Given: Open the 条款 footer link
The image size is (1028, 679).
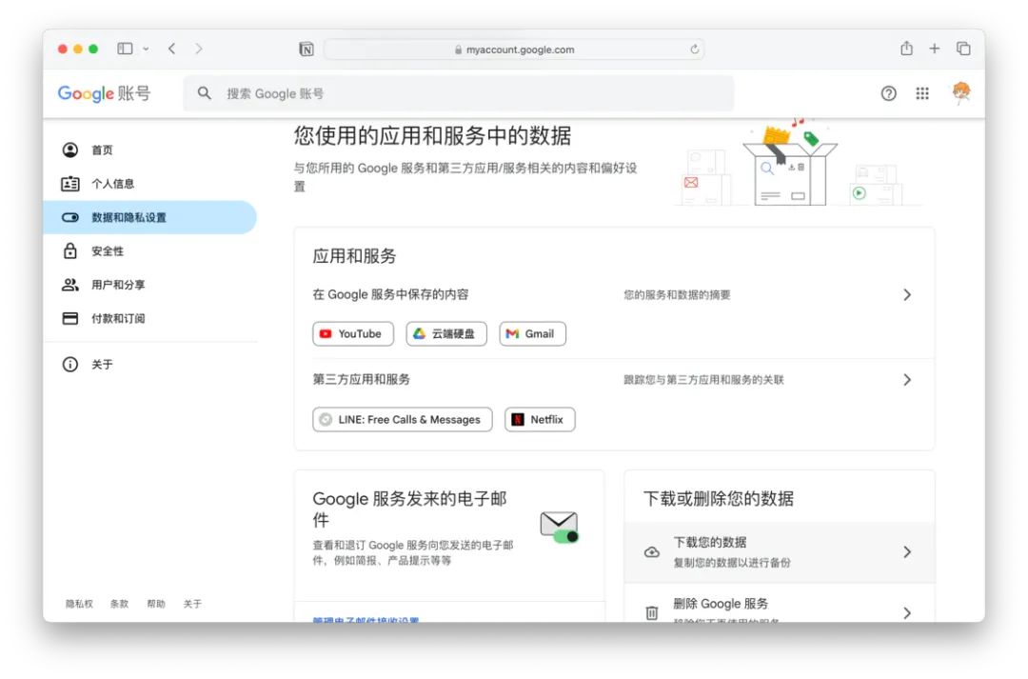Looking at the screenshot, I should click(119, 604).
